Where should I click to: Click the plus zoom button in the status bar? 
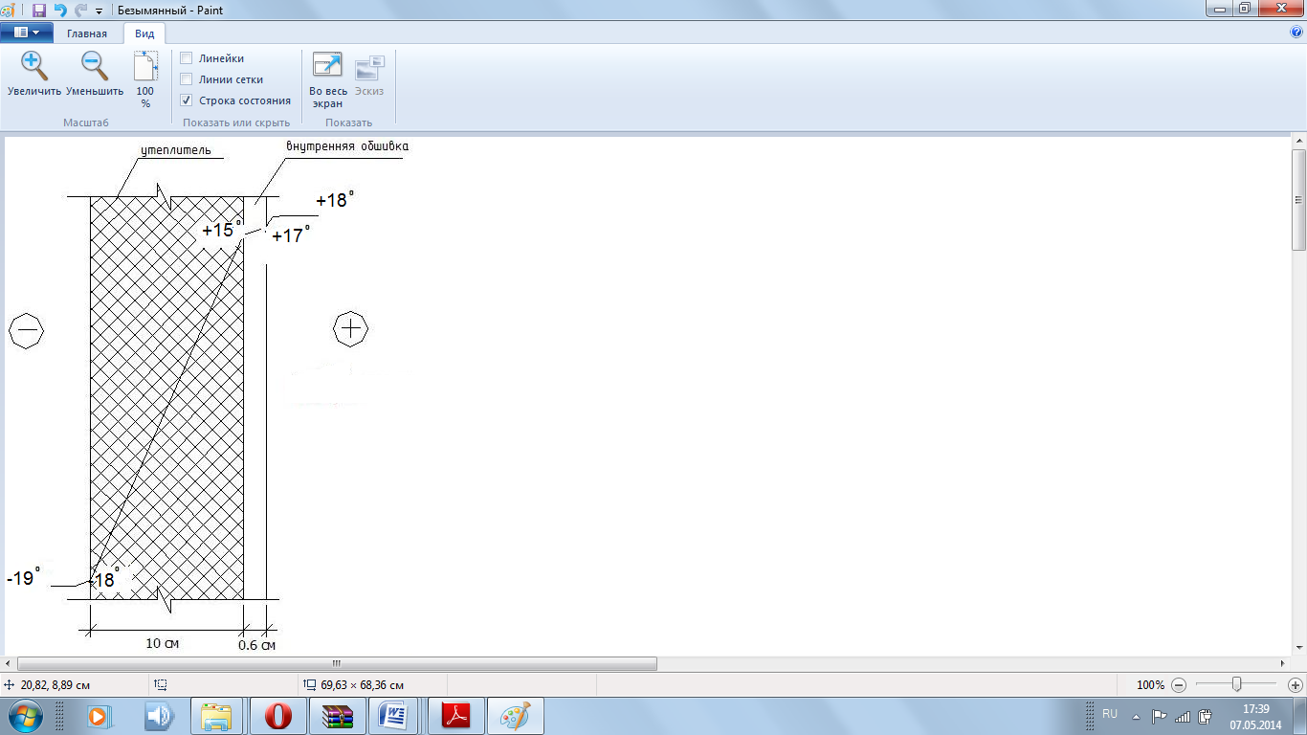pyautogui.click(x=1296, y=685)
